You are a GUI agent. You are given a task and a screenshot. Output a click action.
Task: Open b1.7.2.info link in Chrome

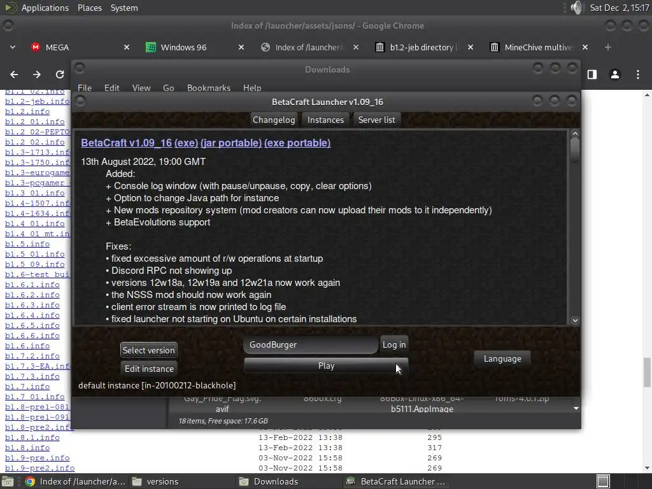(x=32, y=356)
